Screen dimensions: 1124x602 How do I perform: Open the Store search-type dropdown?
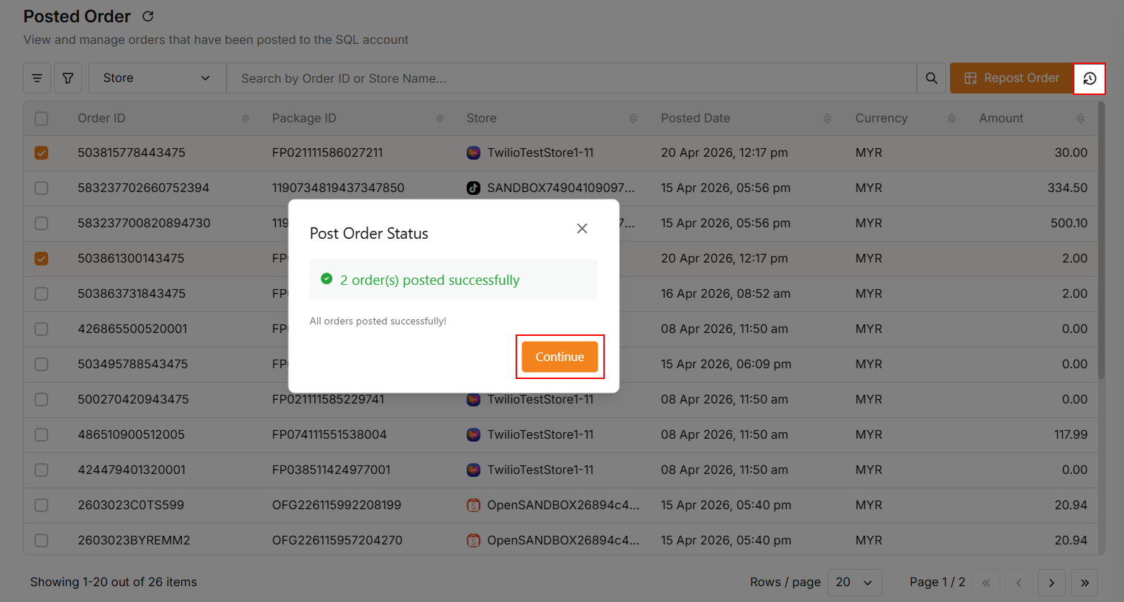point(157,78)
